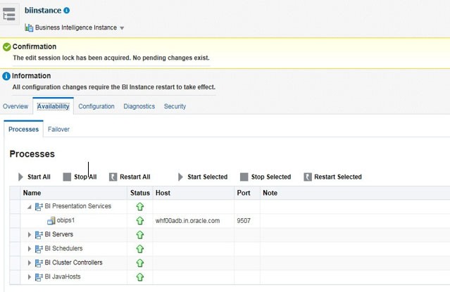This screenshot has width=450, height=292.
Task: Click the Business Intelligence Instance chart icon
Action: pyautogui.click(x=29, y=27)
